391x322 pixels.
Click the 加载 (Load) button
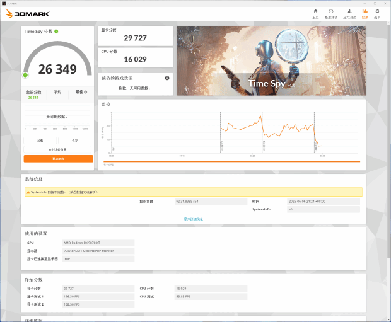(x=40, y=141)
